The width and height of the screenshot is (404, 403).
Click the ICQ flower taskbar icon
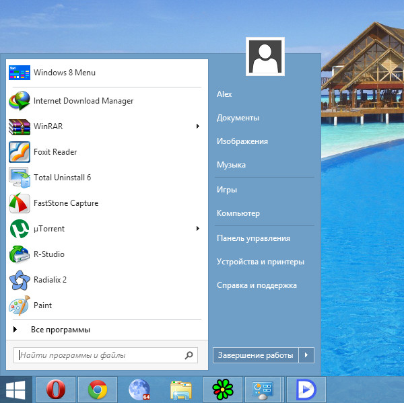[222, 390]
